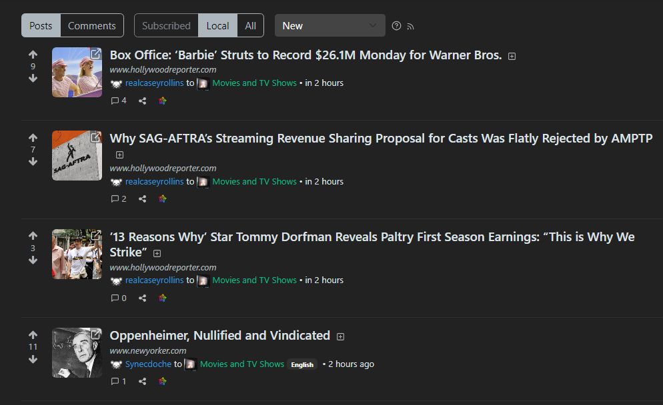This screenshot has width=663, height=405.
Task: Open hollywoodreporter.com link under Tommy Dorfman post
Action: point(163,267)
